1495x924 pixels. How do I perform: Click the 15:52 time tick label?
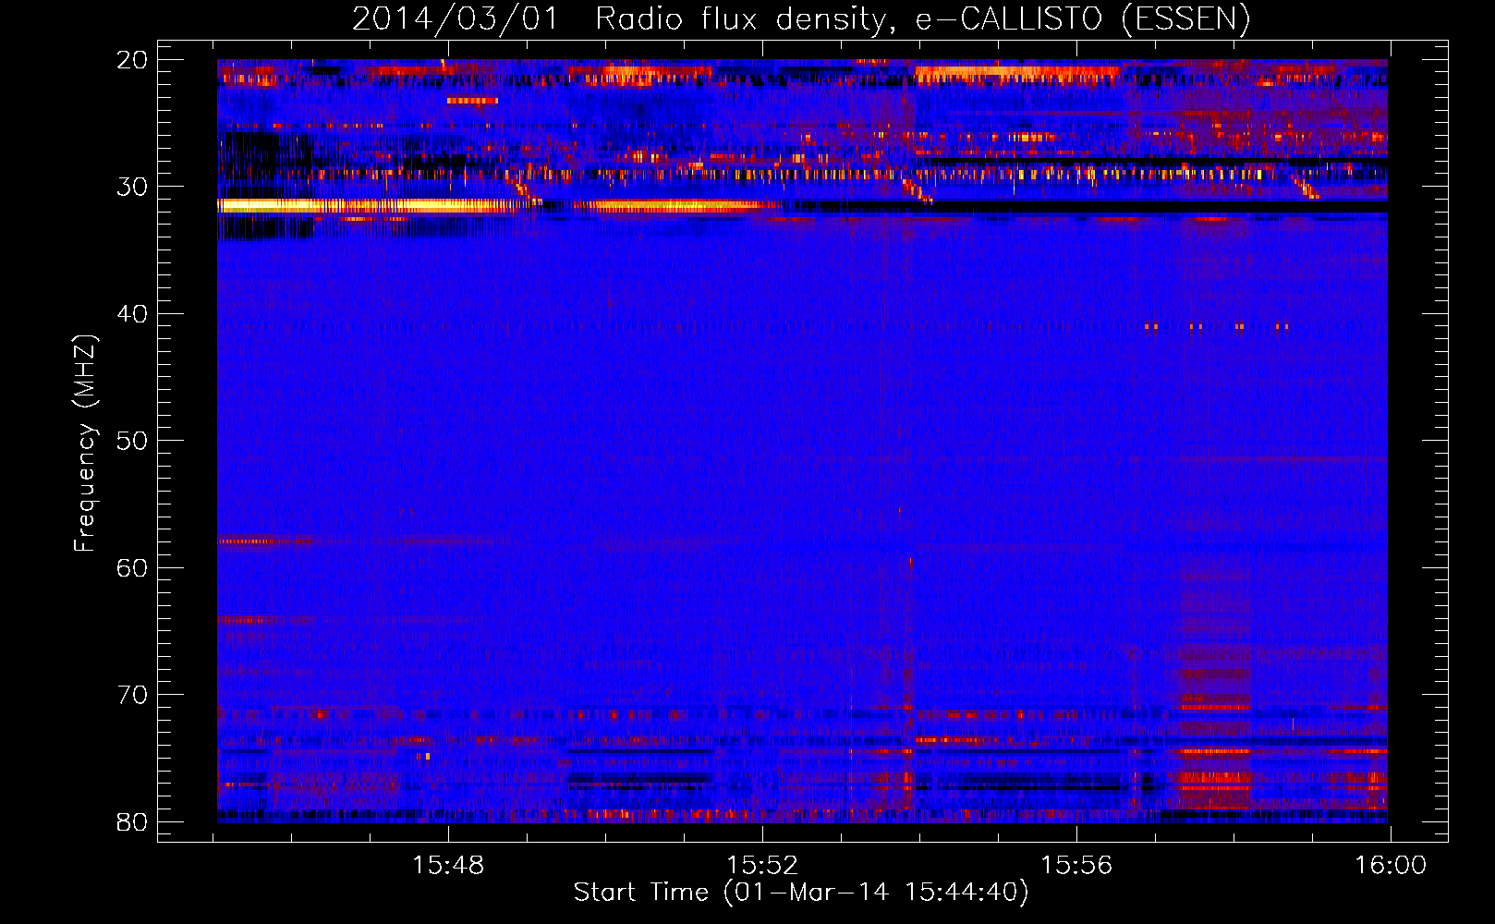762,865
